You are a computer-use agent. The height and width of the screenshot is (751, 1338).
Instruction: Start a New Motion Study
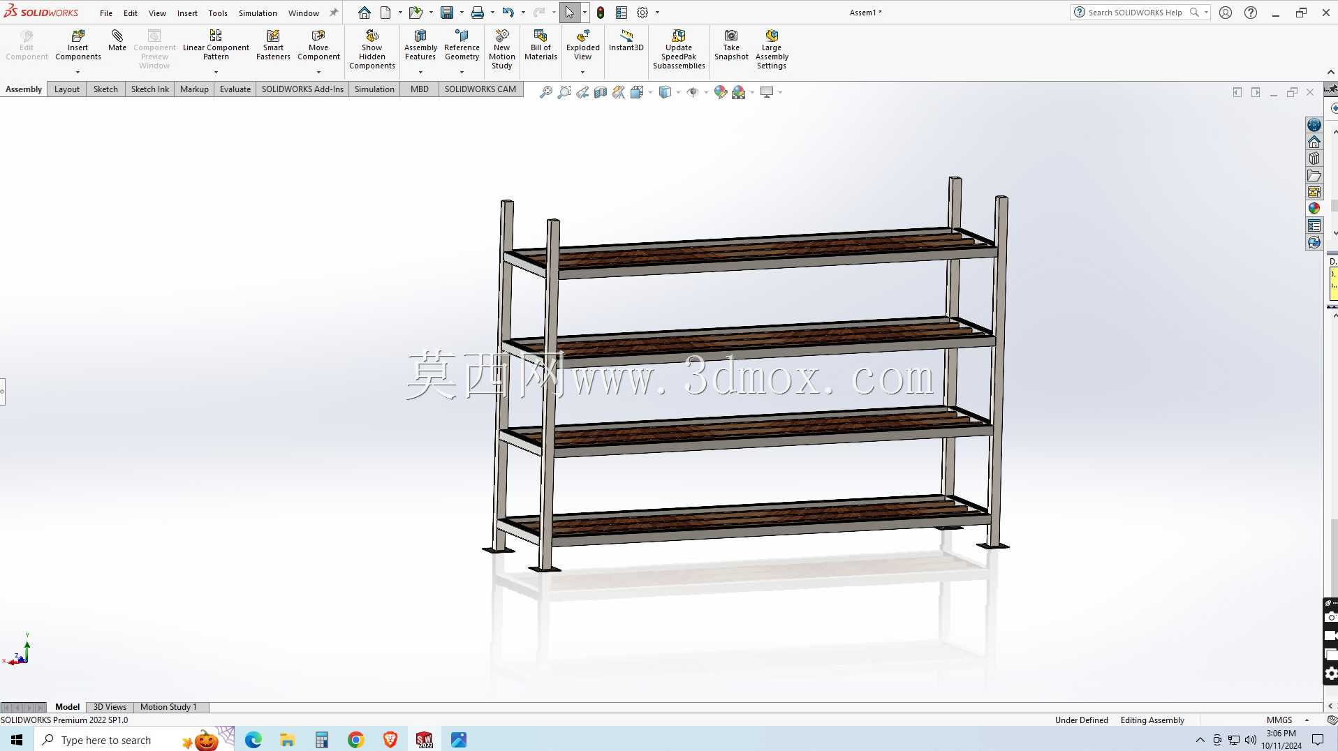pos(501,49)
